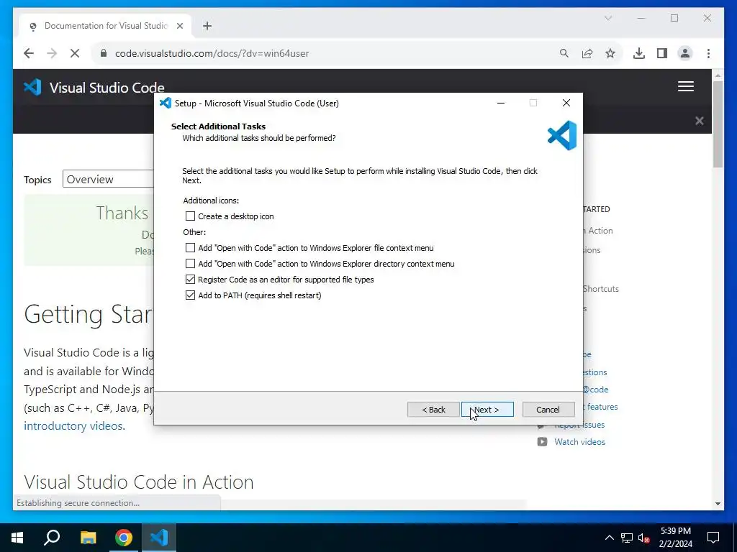The image size is (737, 552).
Task: Open the Chrome tab search chevron
Action: pyautogui.click(x=607, y=18)
